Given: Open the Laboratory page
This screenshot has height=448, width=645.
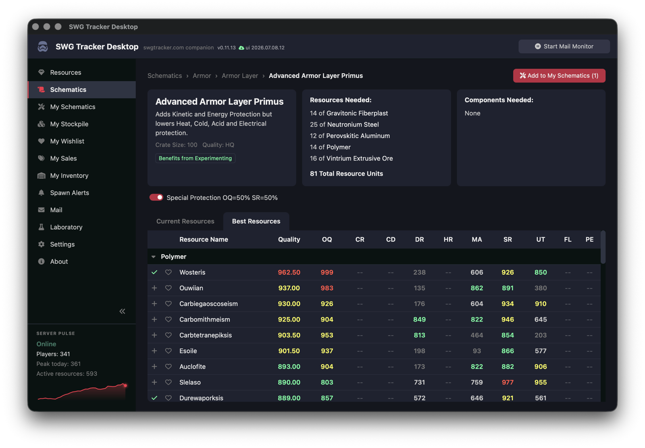Looking at the screenshot, I should pyautogui.click(x=81, y=227).
